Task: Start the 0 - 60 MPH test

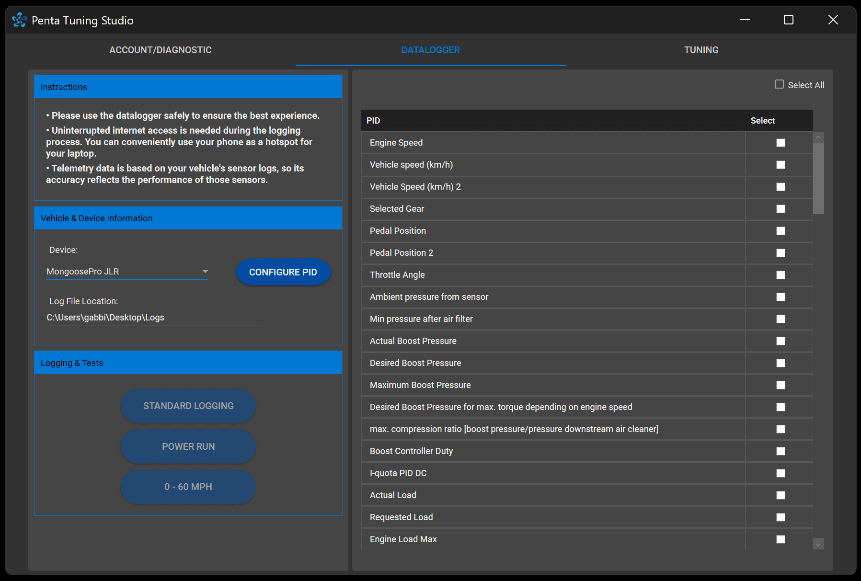Action: 188,487
